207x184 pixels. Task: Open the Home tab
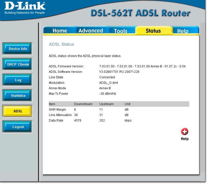pyautogui.click(x=60, y=31)
